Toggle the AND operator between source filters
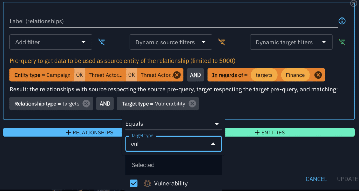Image resolution: width=359 pixels, height=191 pixels. coord(195,75)
